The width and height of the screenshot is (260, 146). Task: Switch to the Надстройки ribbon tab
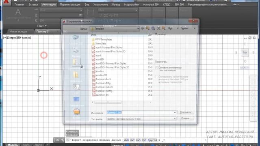(132, 4)
